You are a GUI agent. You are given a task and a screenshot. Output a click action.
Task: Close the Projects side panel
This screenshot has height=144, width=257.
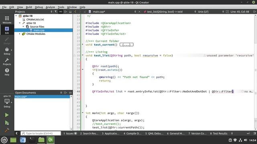[x=70, y=12]
